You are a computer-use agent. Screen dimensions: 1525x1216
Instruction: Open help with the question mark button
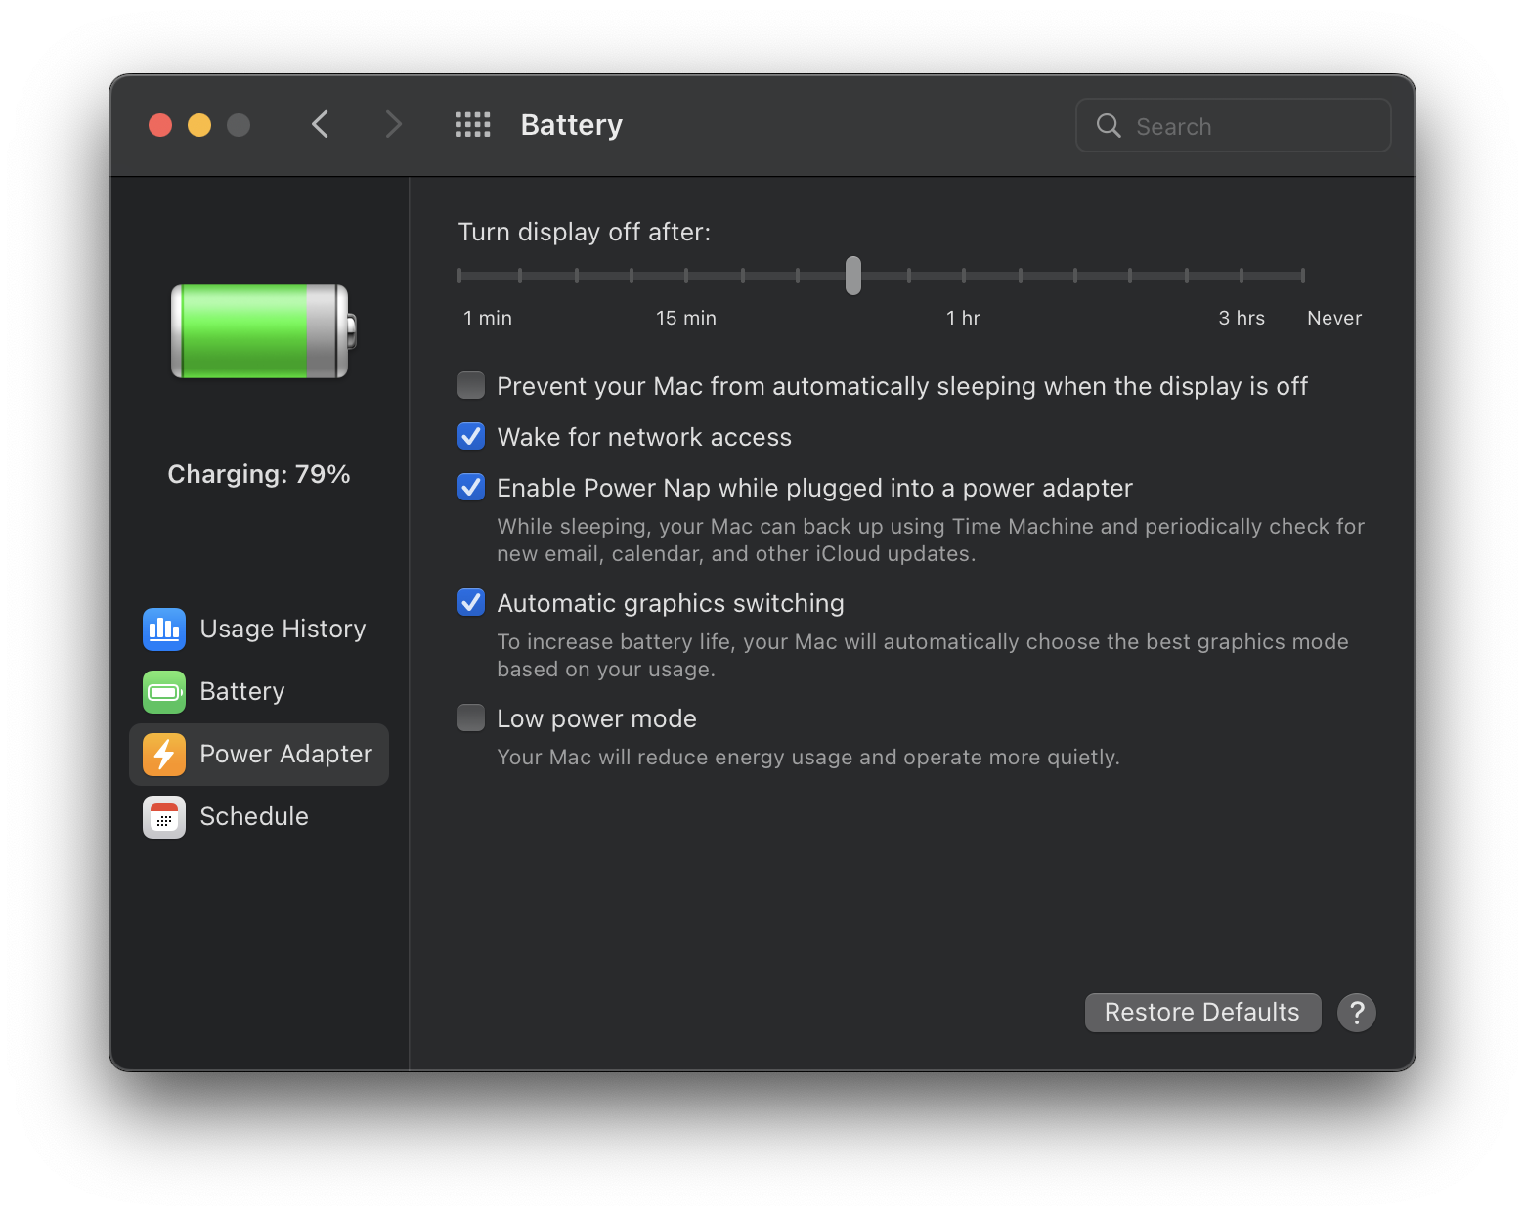coord(1356,1013)
